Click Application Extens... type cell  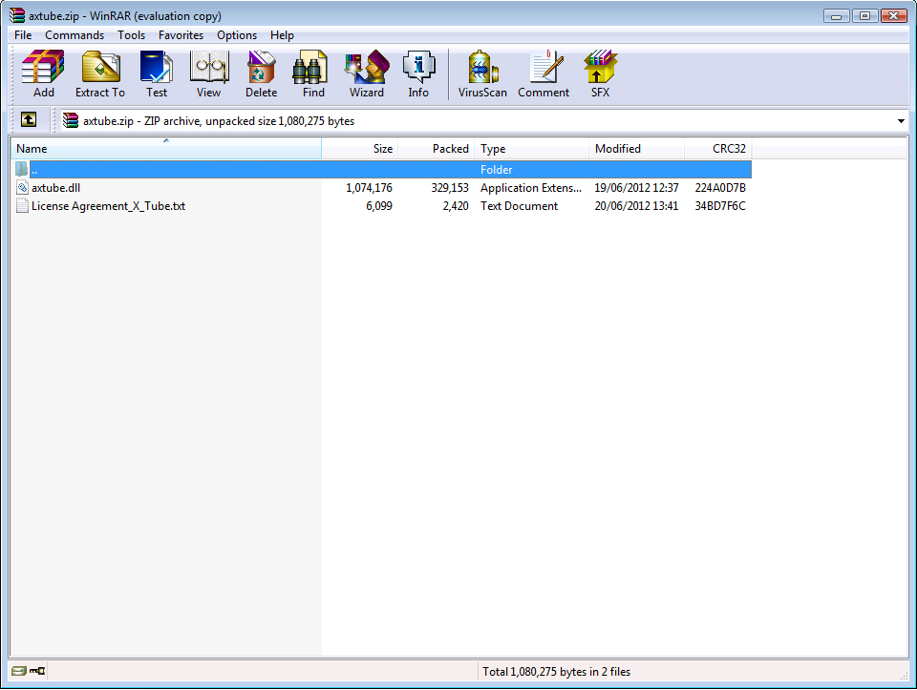[x=531, y=188]
